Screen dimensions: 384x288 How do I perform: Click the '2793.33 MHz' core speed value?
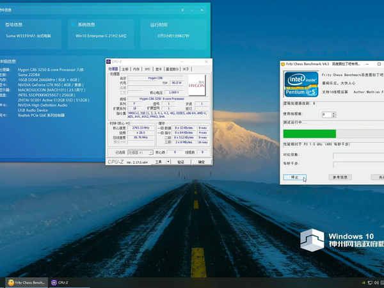[141, 128]
